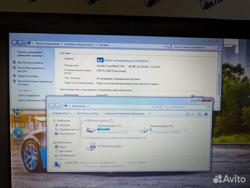The height and width of the screenshot is (188, 250).
Task: Select Local Disk (C:) drive icon
Action: pos(91,130)
